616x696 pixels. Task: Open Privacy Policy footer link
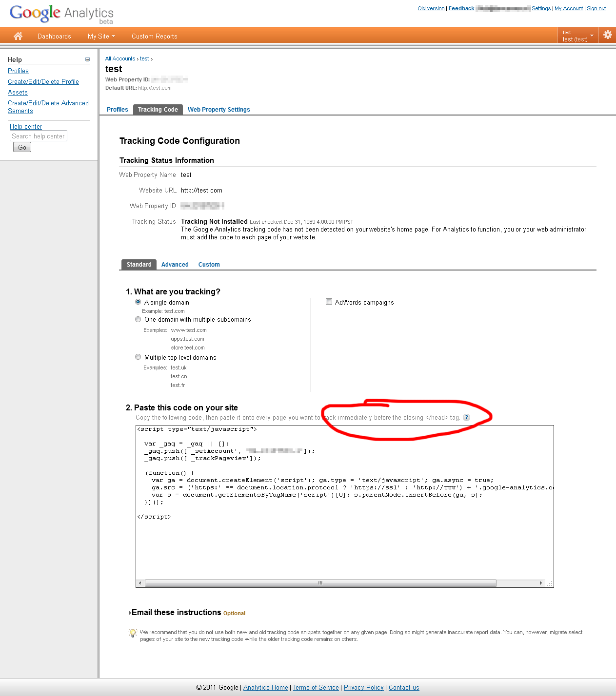[364, 687]
